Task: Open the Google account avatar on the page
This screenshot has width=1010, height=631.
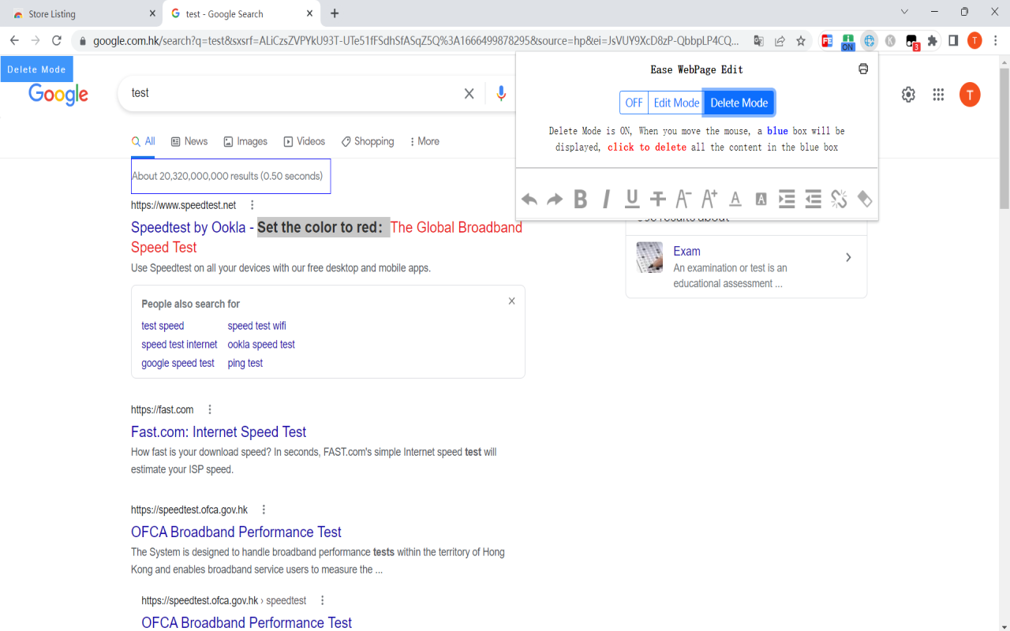Action: coord(970,95)
